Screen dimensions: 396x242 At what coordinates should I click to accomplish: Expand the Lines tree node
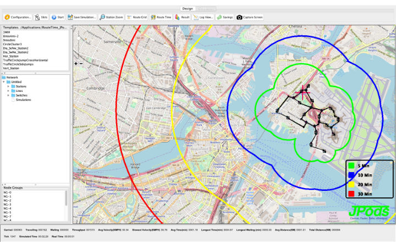pyautogui.click(x=8, y=91)
